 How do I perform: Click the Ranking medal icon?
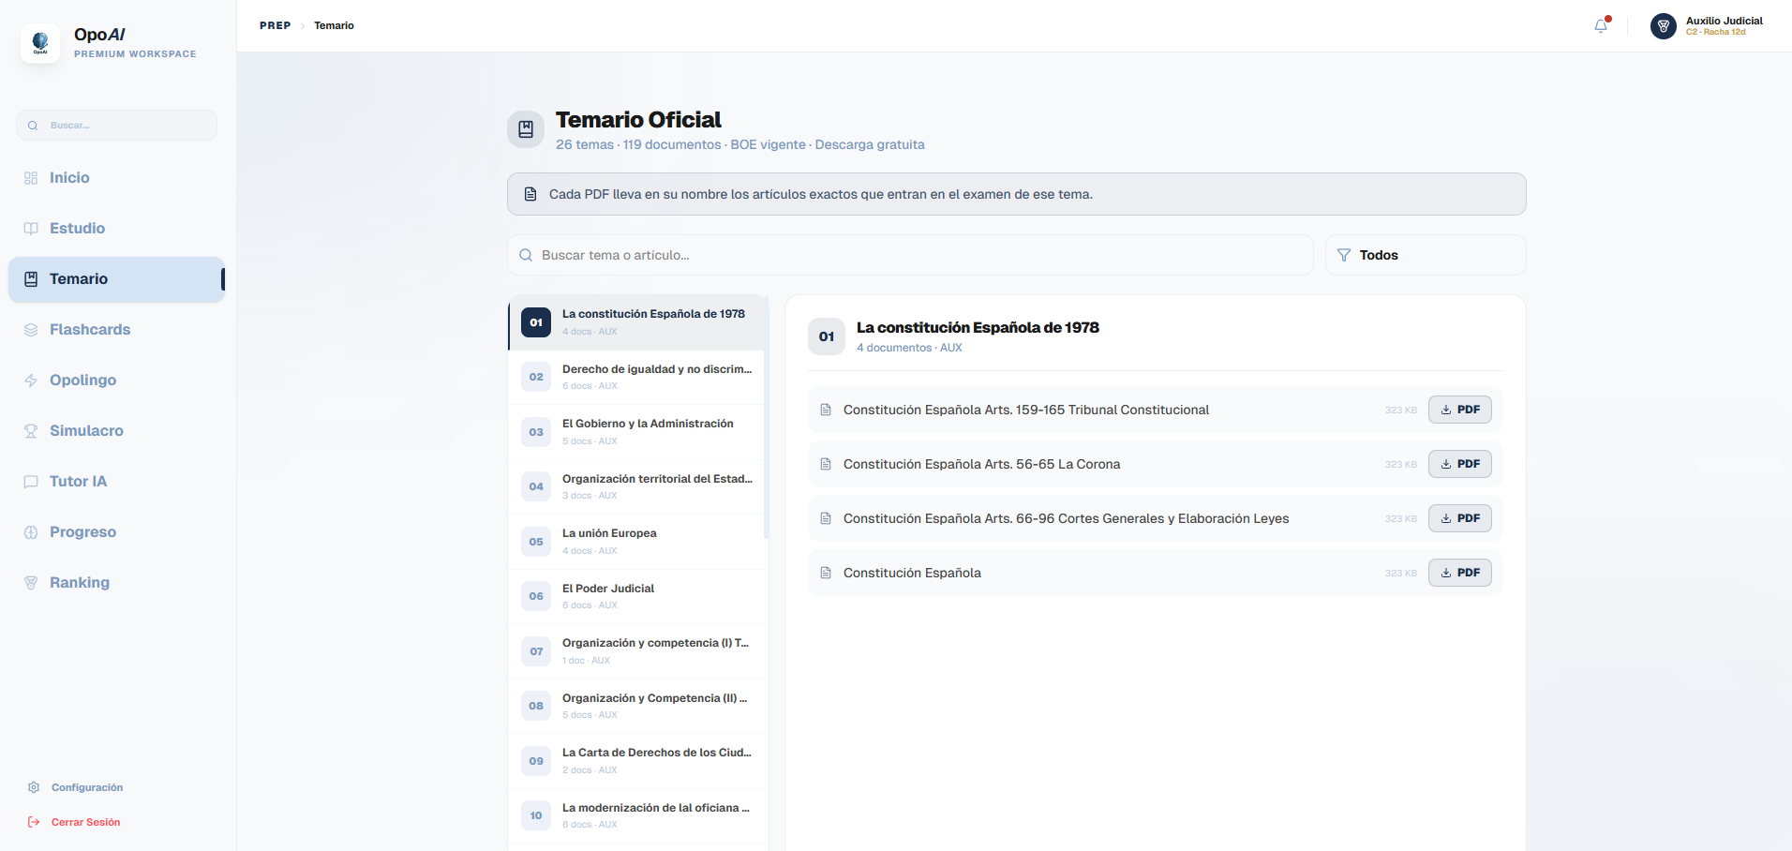pos(31,582)
